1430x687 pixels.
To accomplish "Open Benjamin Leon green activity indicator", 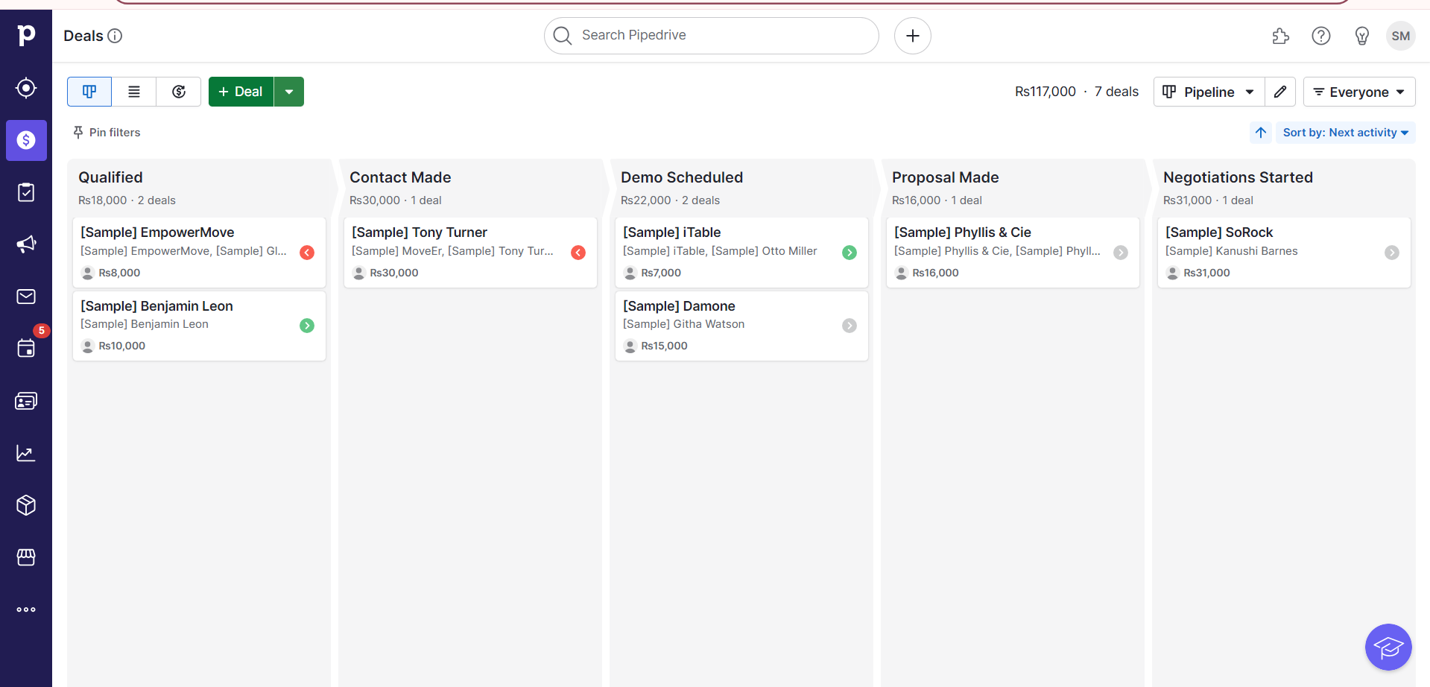I will tap(307, 326).
